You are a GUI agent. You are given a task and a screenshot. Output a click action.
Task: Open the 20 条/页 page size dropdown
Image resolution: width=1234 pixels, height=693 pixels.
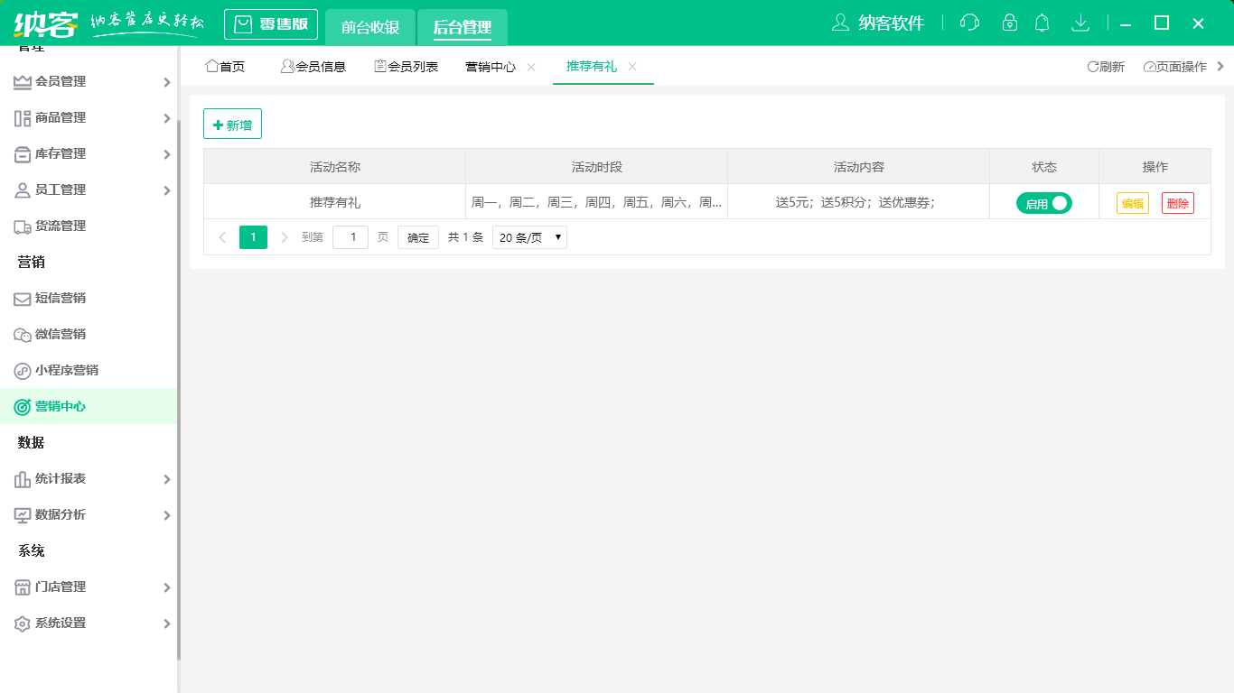pyautogui.click(x=528, y=236)
